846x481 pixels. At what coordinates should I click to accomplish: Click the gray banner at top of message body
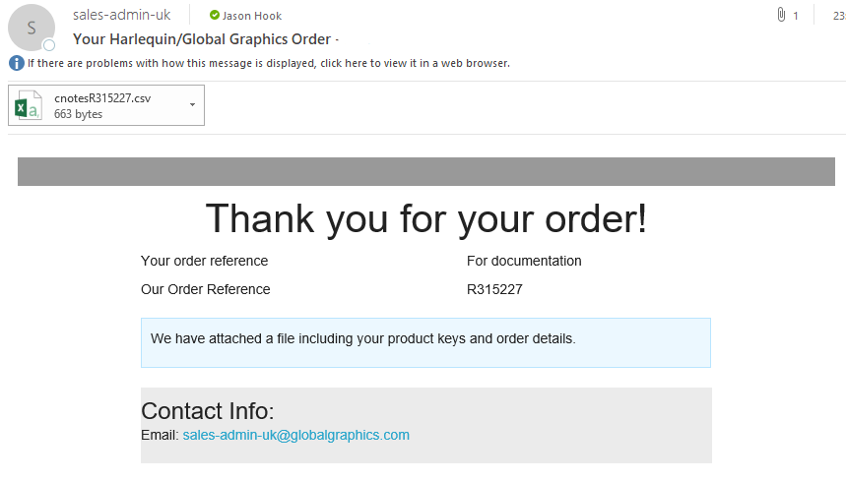tap(426, 172)
